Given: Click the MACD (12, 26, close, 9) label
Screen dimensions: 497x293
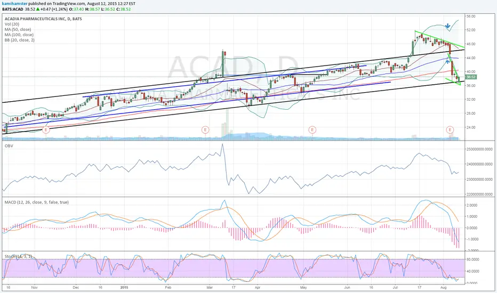Looking at the screenshot, I should [36, 202].
